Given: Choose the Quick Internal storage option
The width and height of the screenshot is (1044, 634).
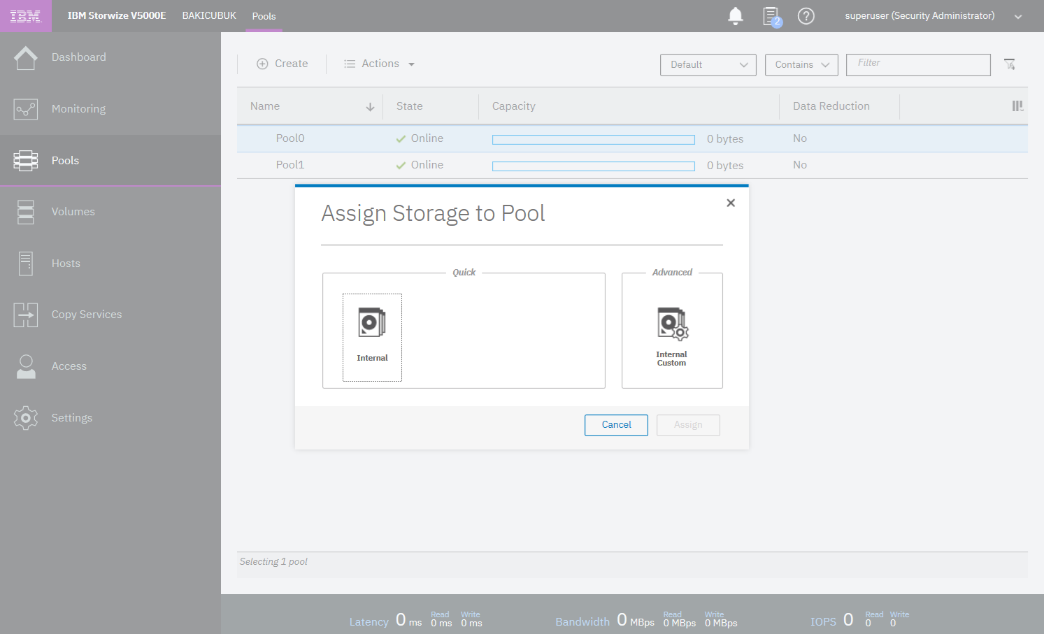Looking at the screenshot, I should click(x=372, y=338).
